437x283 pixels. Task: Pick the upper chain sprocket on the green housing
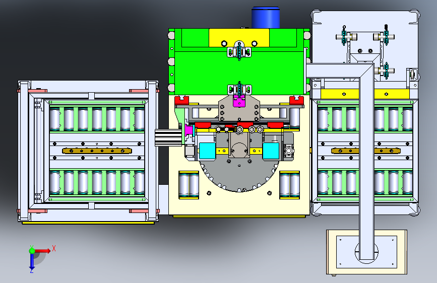coord(239,51)
